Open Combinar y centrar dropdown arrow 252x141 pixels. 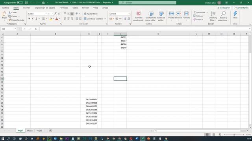point(105,19)
